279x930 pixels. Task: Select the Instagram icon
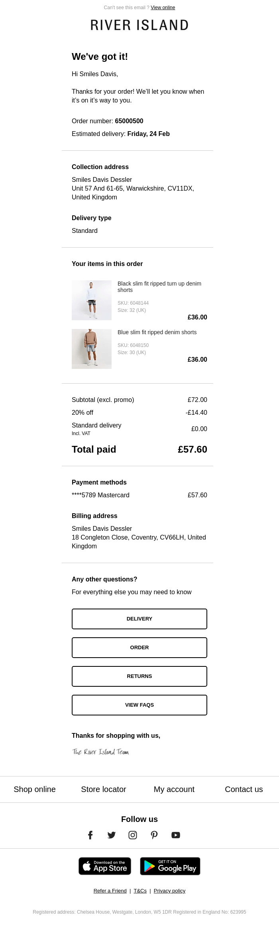coord(133,835)
